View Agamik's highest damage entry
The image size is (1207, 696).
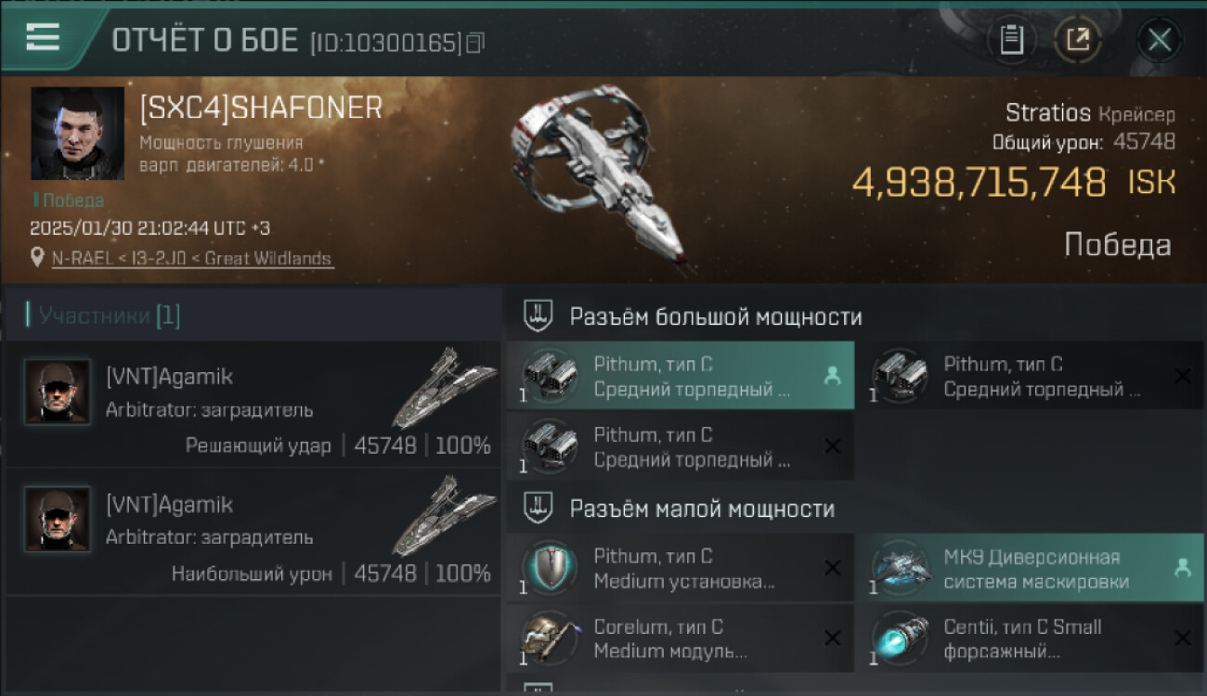[x=253, y=532]
